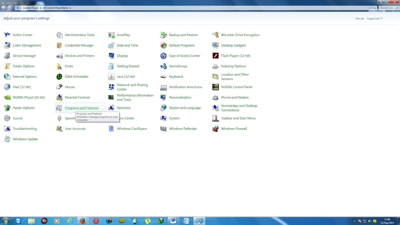This screenshot has height=225, width=400.
Task: Expand the arrow after Control Panel breadcrumb
Action: point(40,8)
